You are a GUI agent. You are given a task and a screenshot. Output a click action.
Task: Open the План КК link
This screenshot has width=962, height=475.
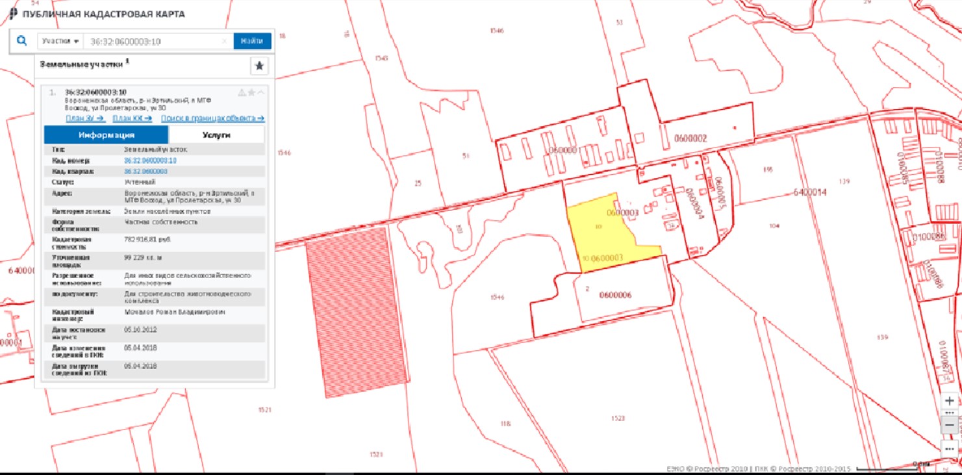coord(132,118)
